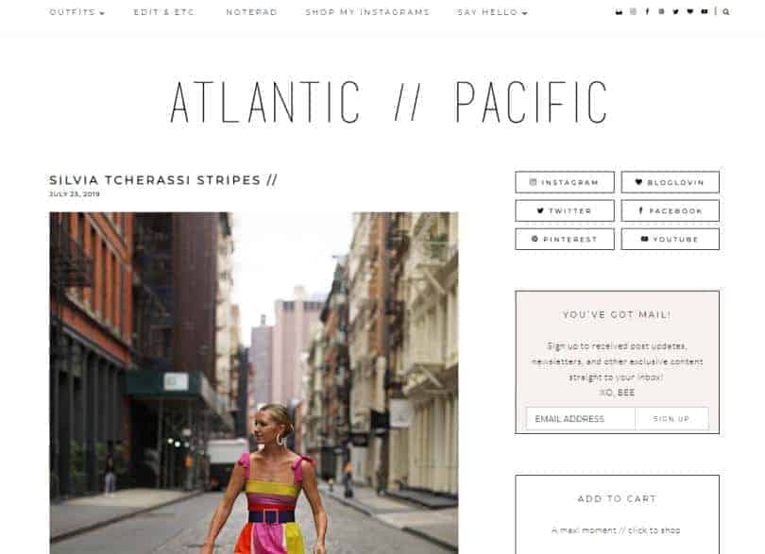Open the Notepad menu item
765x554 pixels.
(x=252, y=12)
